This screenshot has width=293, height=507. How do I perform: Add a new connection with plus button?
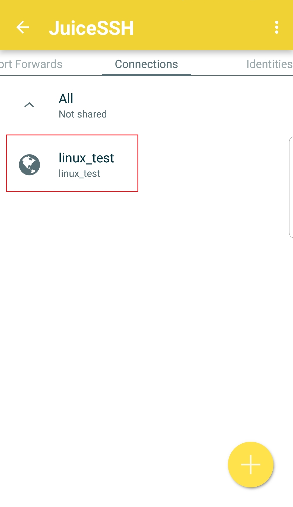tap(251, 465)
